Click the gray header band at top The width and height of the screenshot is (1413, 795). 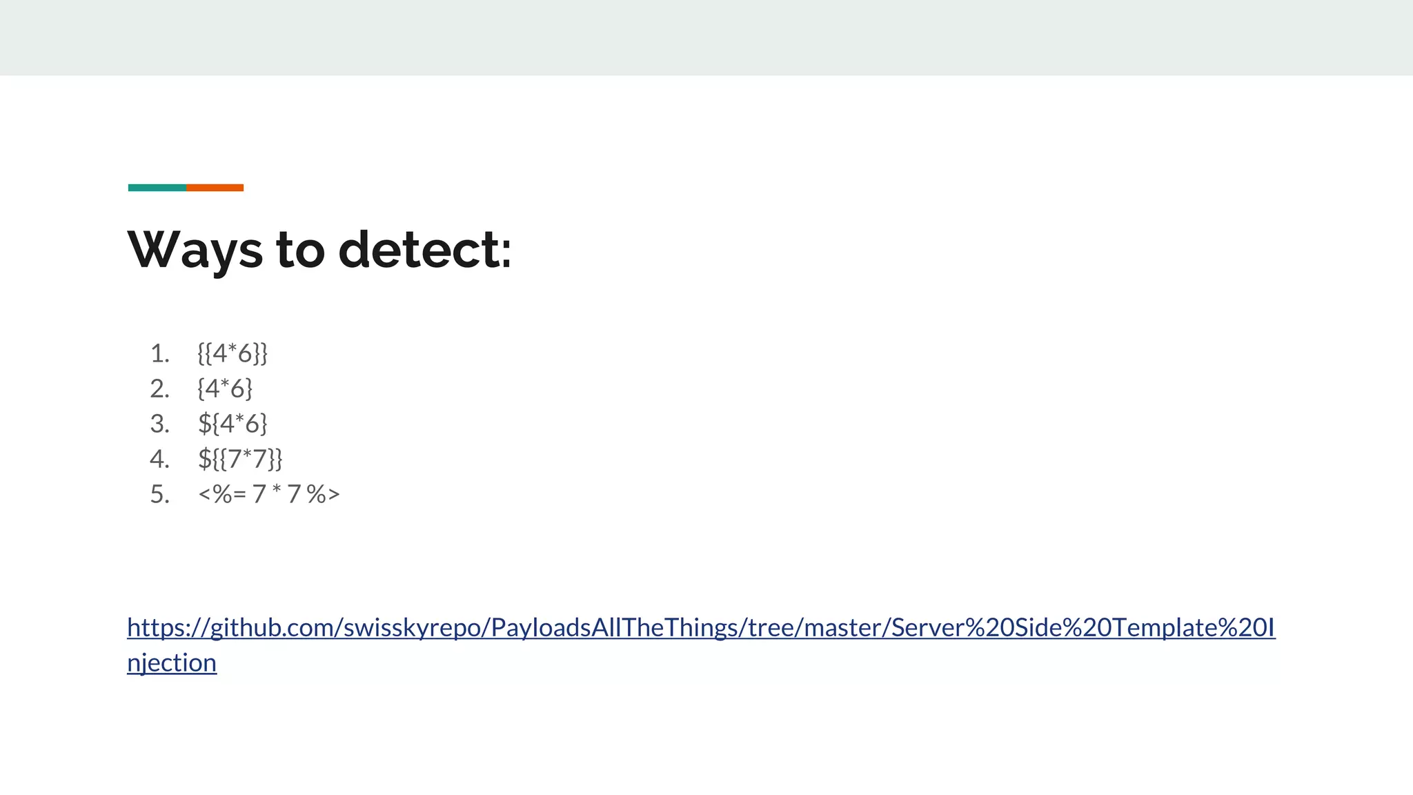(706, 37)
